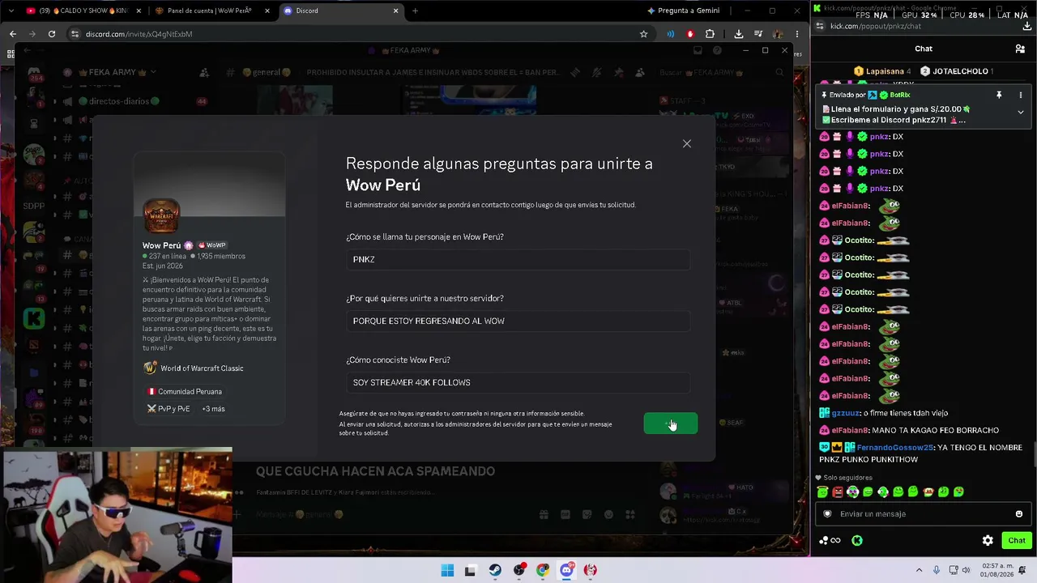Click the Kick logo icon below message box
This screenshot has height=583, width=1037.
[857, 540]
